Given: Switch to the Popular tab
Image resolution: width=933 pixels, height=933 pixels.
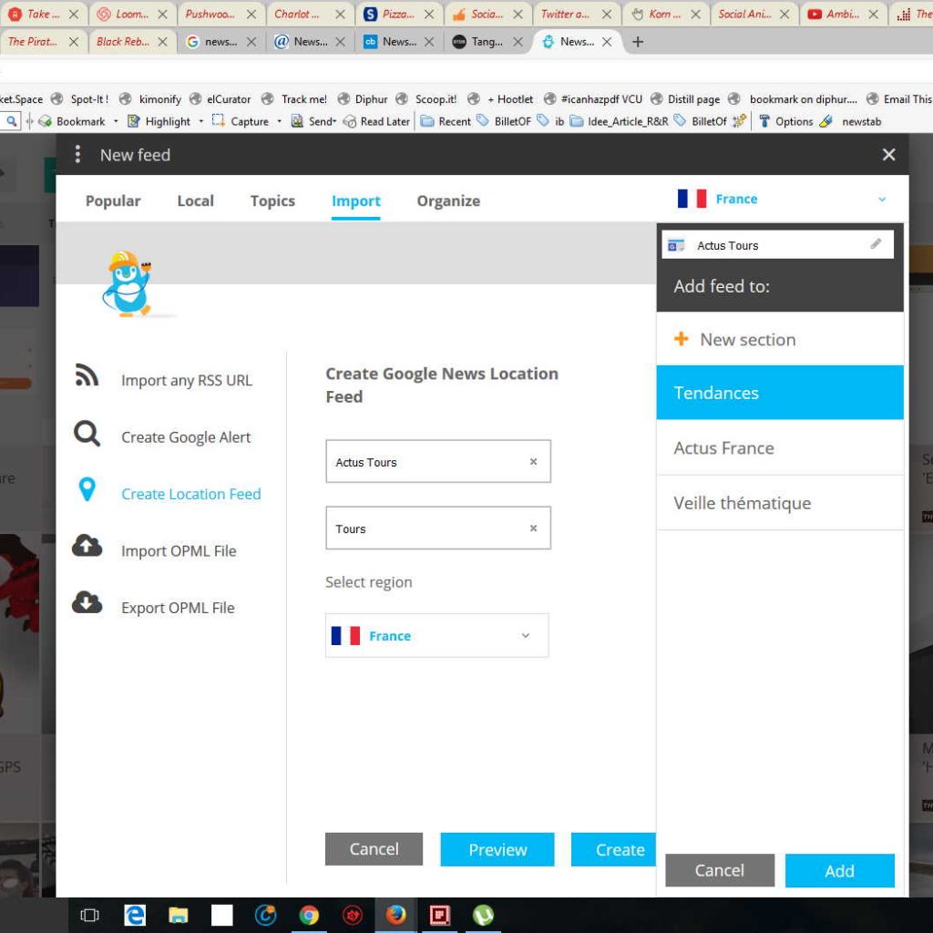Looking at the screenshot, I should click(113, 201).
